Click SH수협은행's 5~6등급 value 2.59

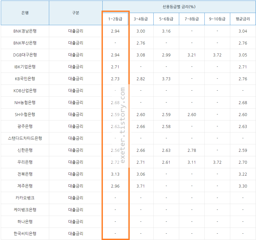coord(166,114)
